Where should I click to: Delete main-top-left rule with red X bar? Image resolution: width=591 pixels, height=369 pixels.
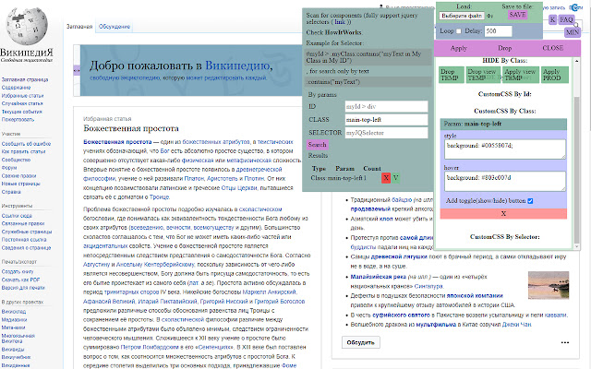point(503,213)
